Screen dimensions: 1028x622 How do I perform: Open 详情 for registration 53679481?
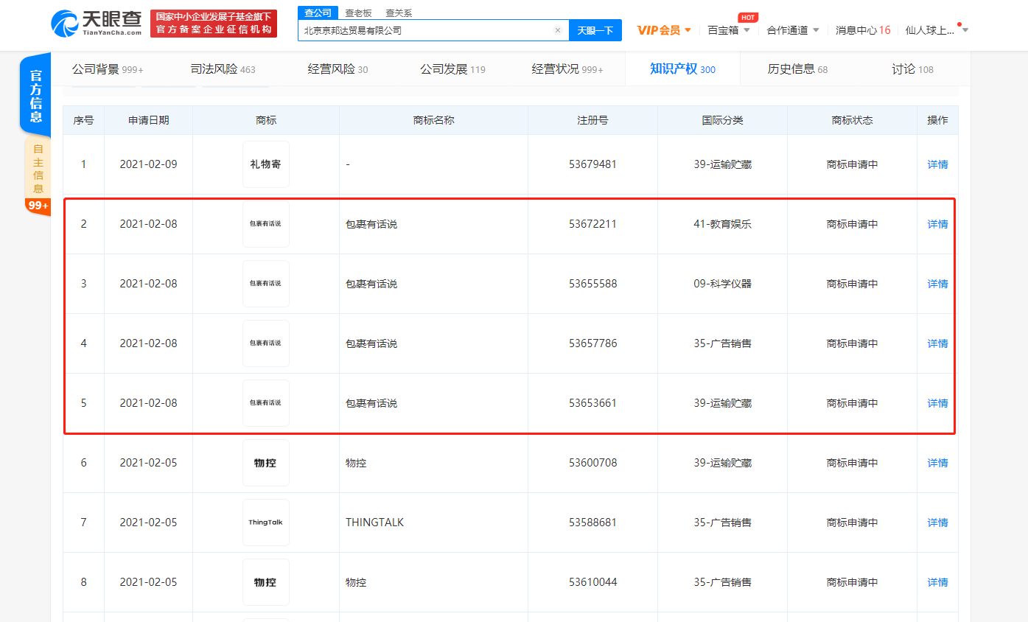pyautogui.click(x=937, y=164)
